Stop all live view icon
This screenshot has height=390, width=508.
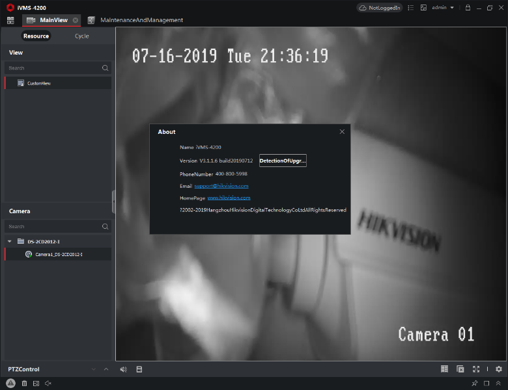(x=460, y=369)
